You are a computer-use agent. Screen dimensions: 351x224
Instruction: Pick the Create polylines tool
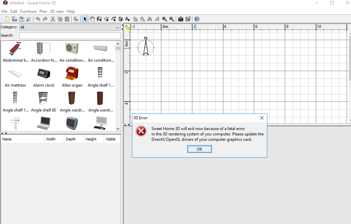pyautogui.click(x=113, y=19)
